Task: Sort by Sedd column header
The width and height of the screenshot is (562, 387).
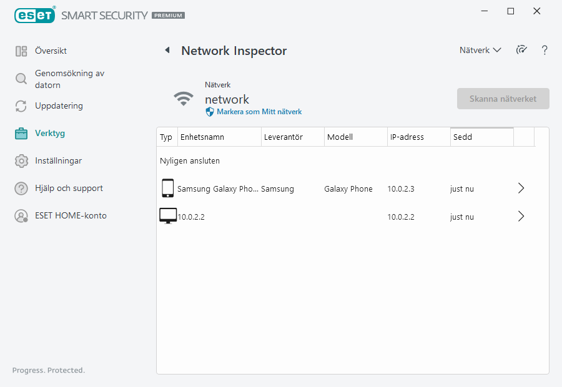Action: [x=481, y=137]
